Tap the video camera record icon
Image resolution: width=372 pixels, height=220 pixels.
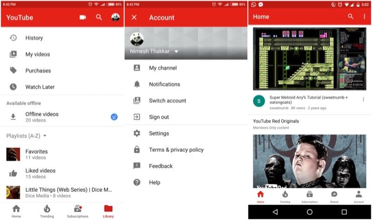pyautogui.click(x=83, y=18)
